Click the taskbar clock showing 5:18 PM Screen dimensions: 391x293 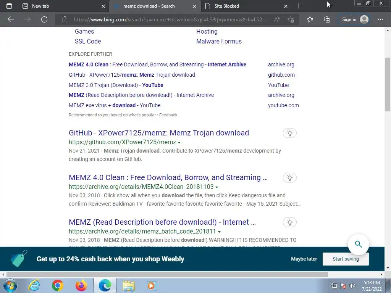pos(372,286)
